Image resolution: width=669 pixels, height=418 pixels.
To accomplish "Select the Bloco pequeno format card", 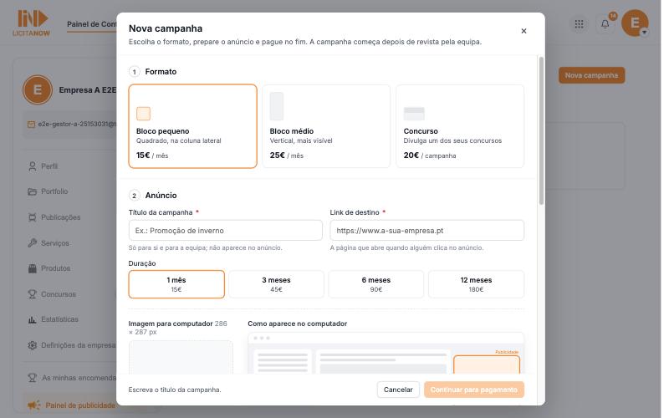I will click(x=193, y=126).
